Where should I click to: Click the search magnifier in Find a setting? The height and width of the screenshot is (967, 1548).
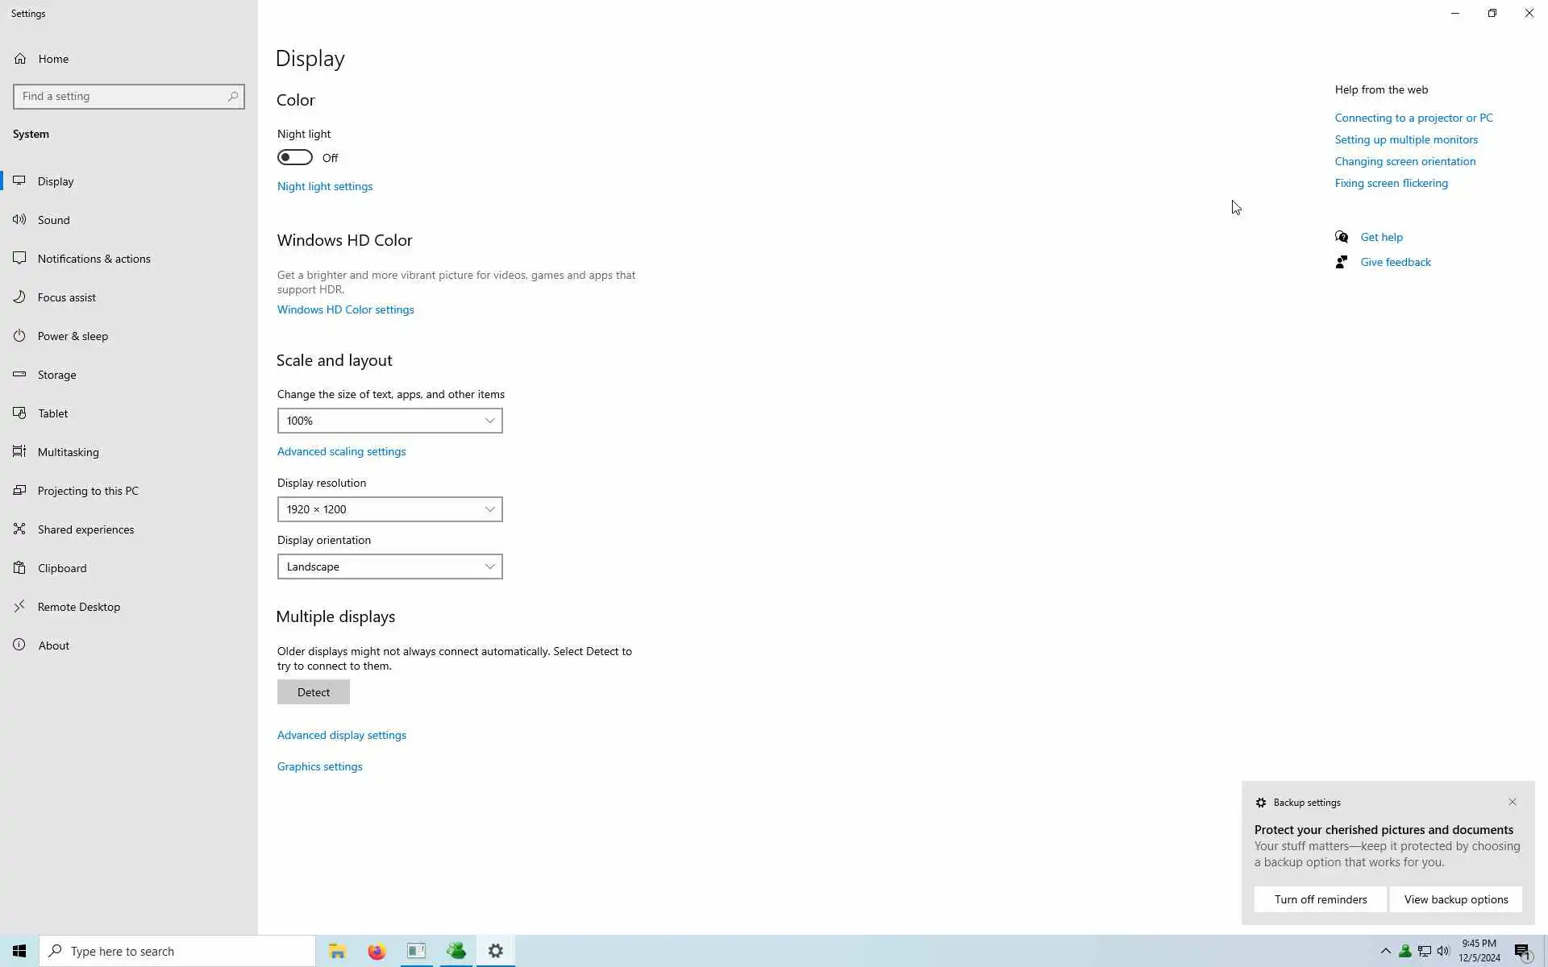(233, 96)
